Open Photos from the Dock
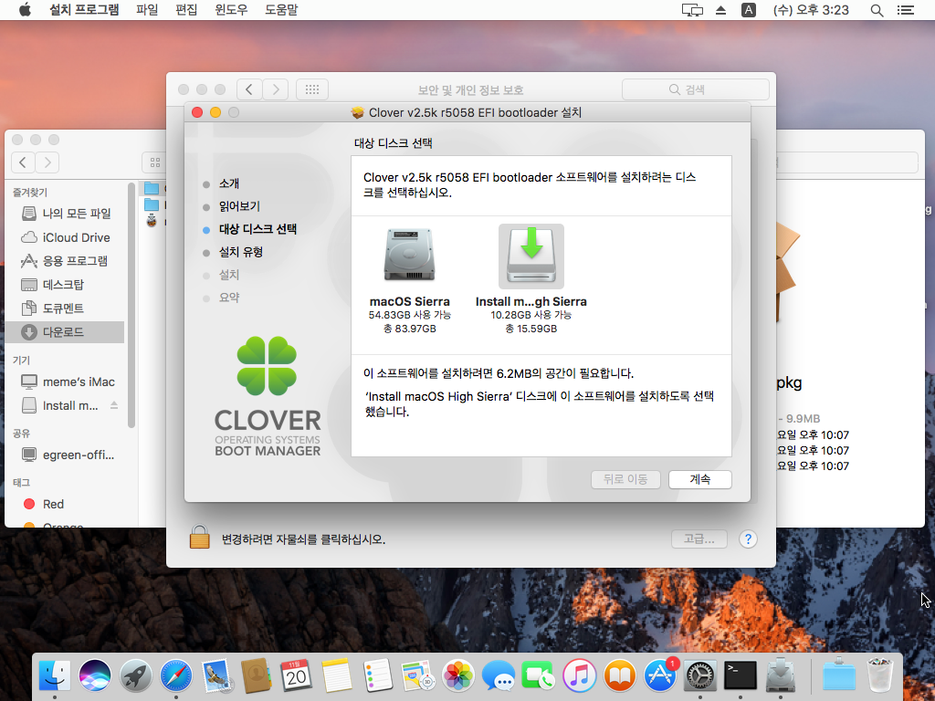 (x=458, y=675)
